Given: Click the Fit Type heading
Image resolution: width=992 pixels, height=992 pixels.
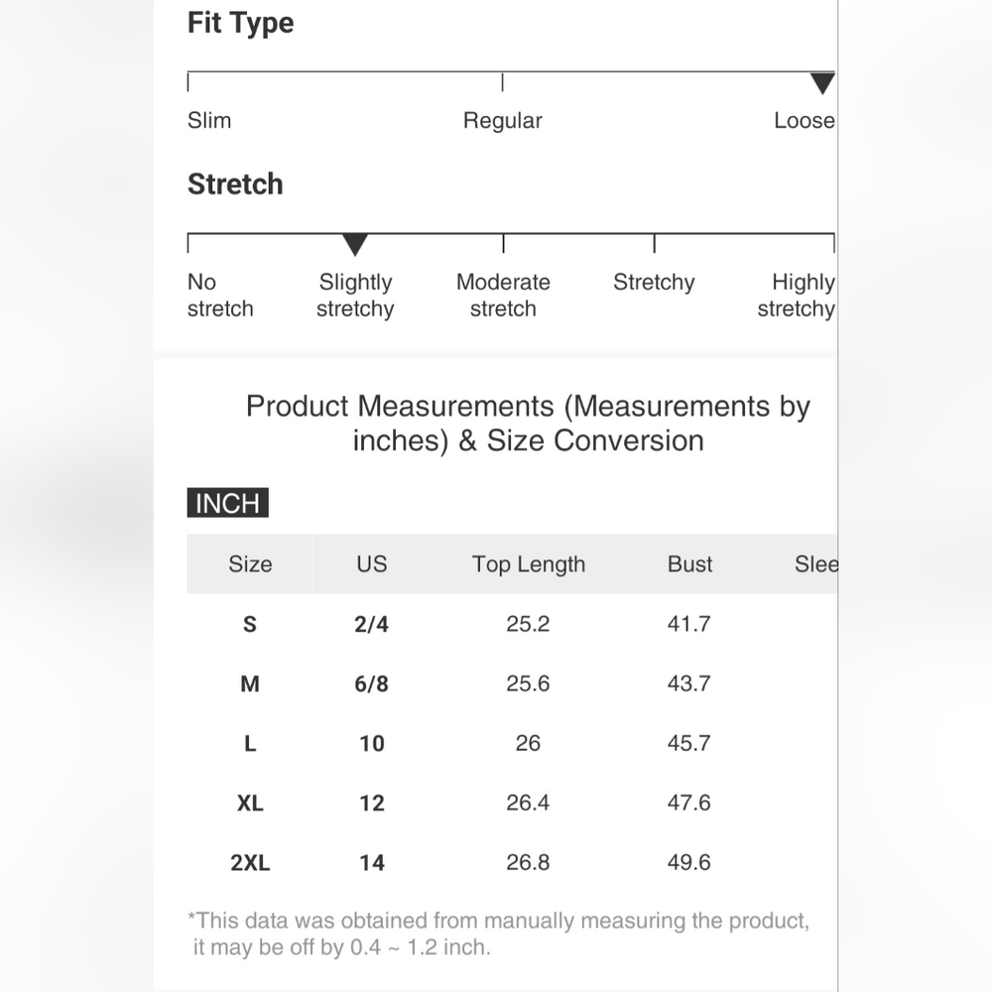Looking at the screenshot, I should coord(240,24).
